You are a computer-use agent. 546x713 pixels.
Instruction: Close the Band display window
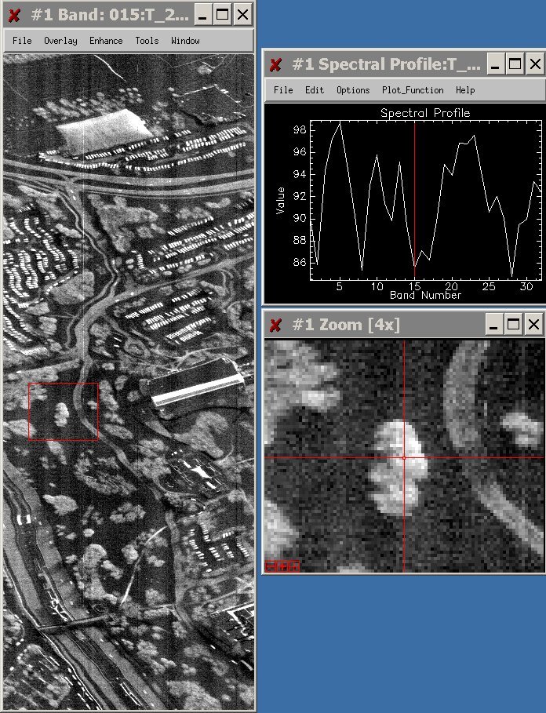pyautogui.click(x=242, y=15)
